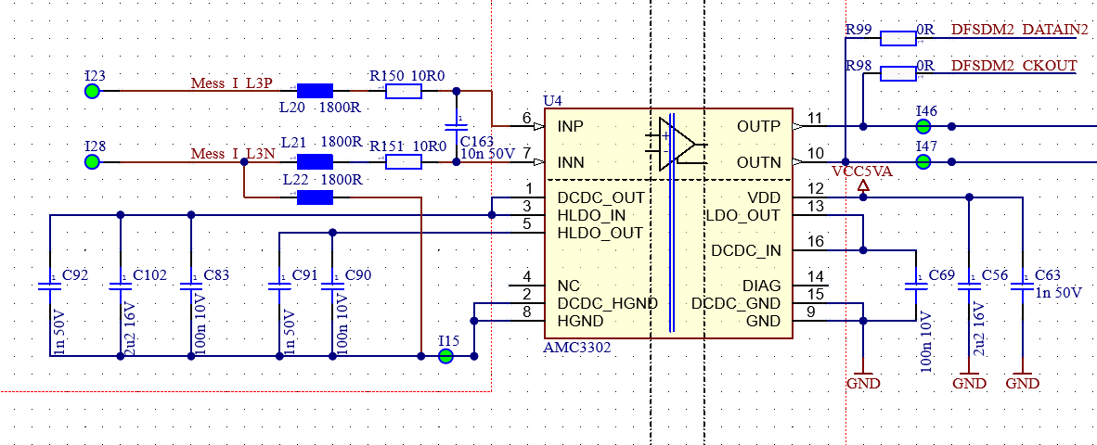Screen dimensions: 1097x445
Task: Click the L22 1800R label
Action: pyautogui.click(x=323, y=180)
